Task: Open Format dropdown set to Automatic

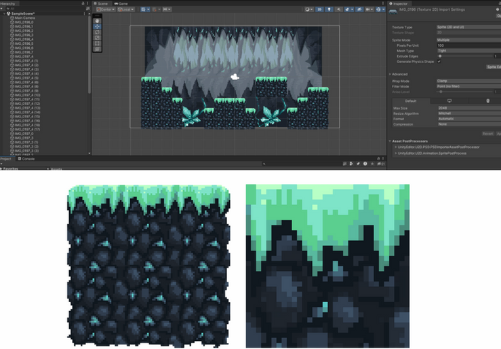Action: click(x=469, y=119)
